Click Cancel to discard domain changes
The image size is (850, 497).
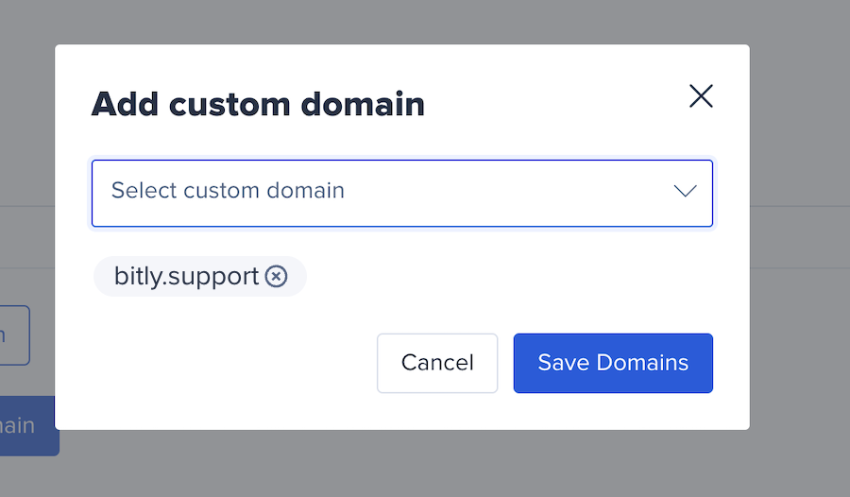point(437,363)
